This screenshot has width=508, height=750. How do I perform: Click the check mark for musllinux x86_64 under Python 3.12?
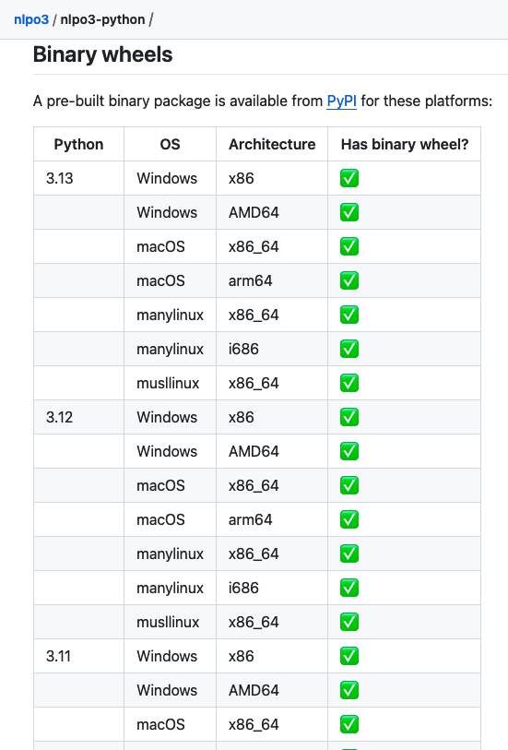point(349,622)
